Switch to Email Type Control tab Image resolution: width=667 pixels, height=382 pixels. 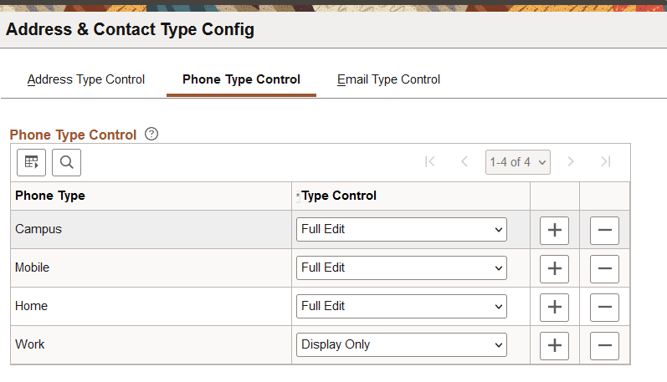coord(388,79)
